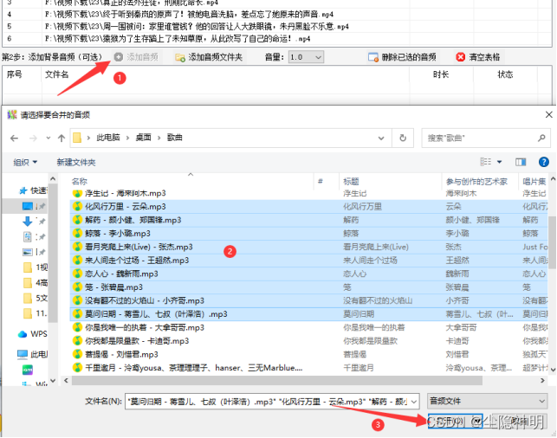Click the Add Audio (添加音频) plus icon
The width and height of the screenshot is (557, 438).
[119, 57]
